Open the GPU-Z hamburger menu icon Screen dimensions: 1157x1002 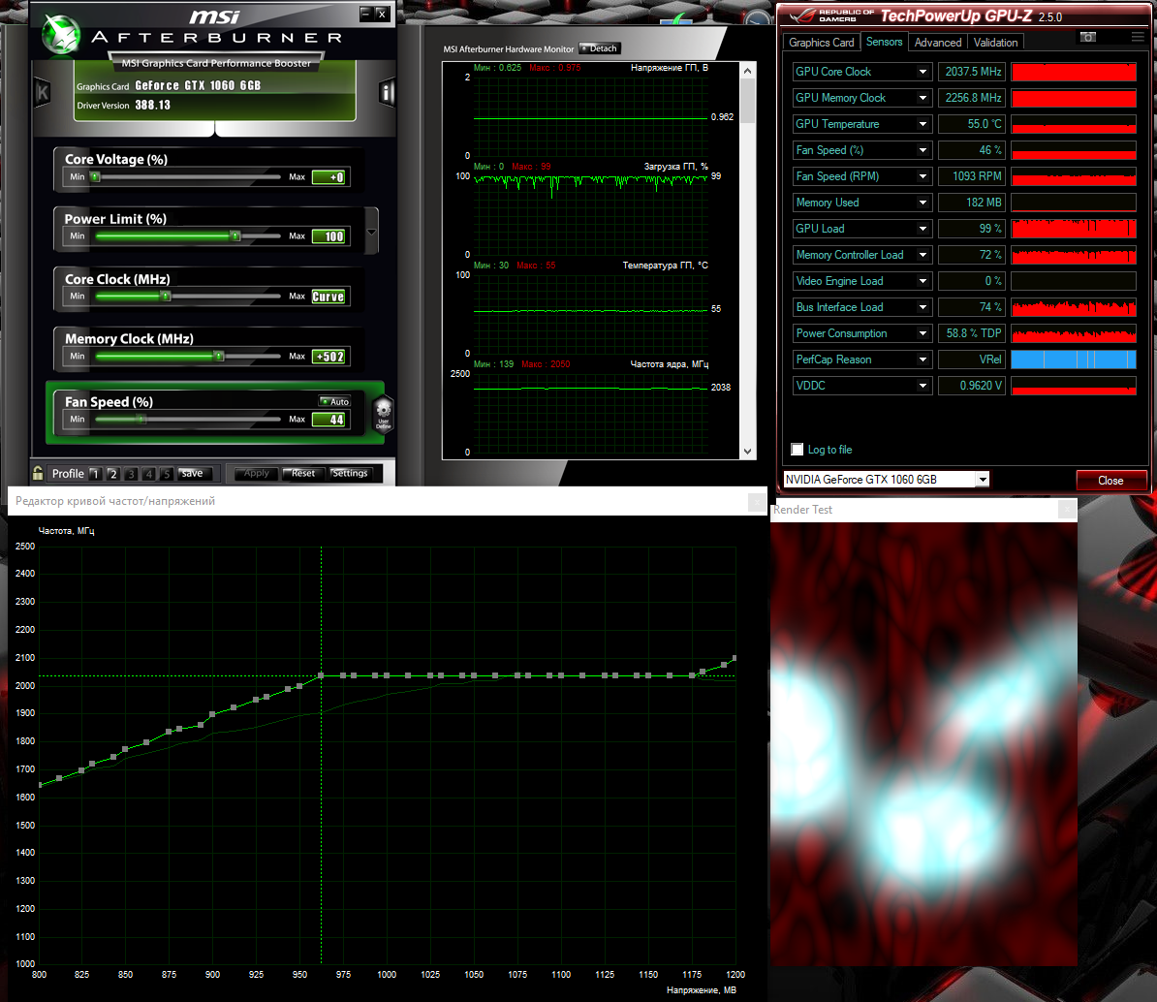tap(1137, 37)
